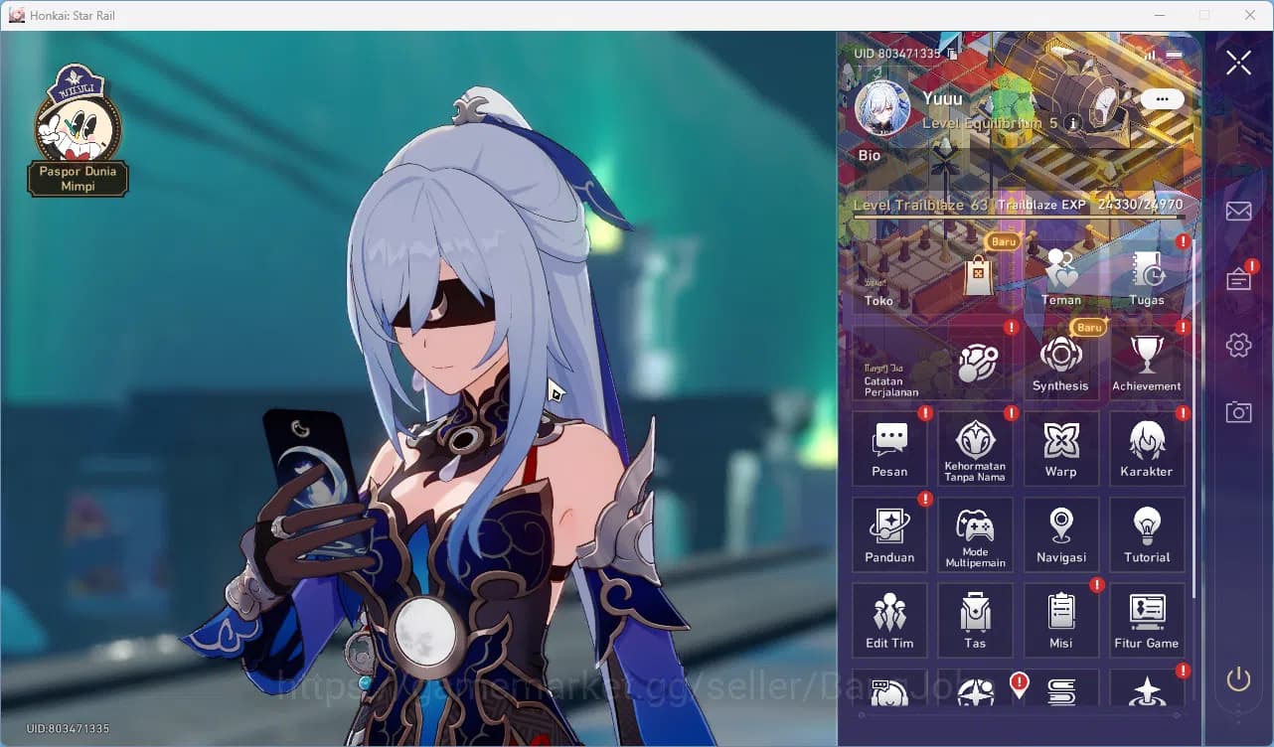Image resolution: width=1274 pixels, height=747 pixels.
Task: Click the player name Yuuu
Action: (x=942, y=99)
